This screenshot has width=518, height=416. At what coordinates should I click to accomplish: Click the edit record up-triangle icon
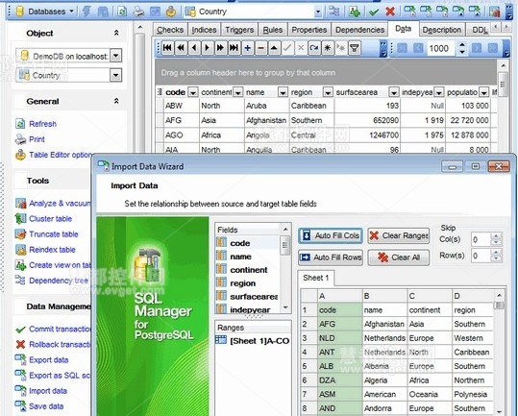coord(274,49)
